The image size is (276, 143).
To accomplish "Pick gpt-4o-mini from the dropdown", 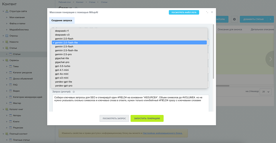I will point(62,74).
